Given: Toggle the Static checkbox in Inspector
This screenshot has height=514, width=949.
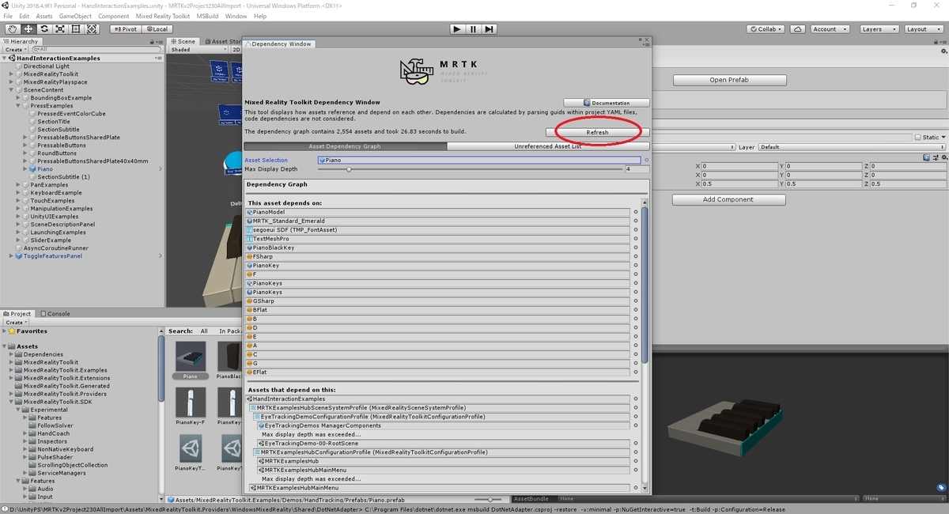Looking at the screenshot, I should pos(918,137).
